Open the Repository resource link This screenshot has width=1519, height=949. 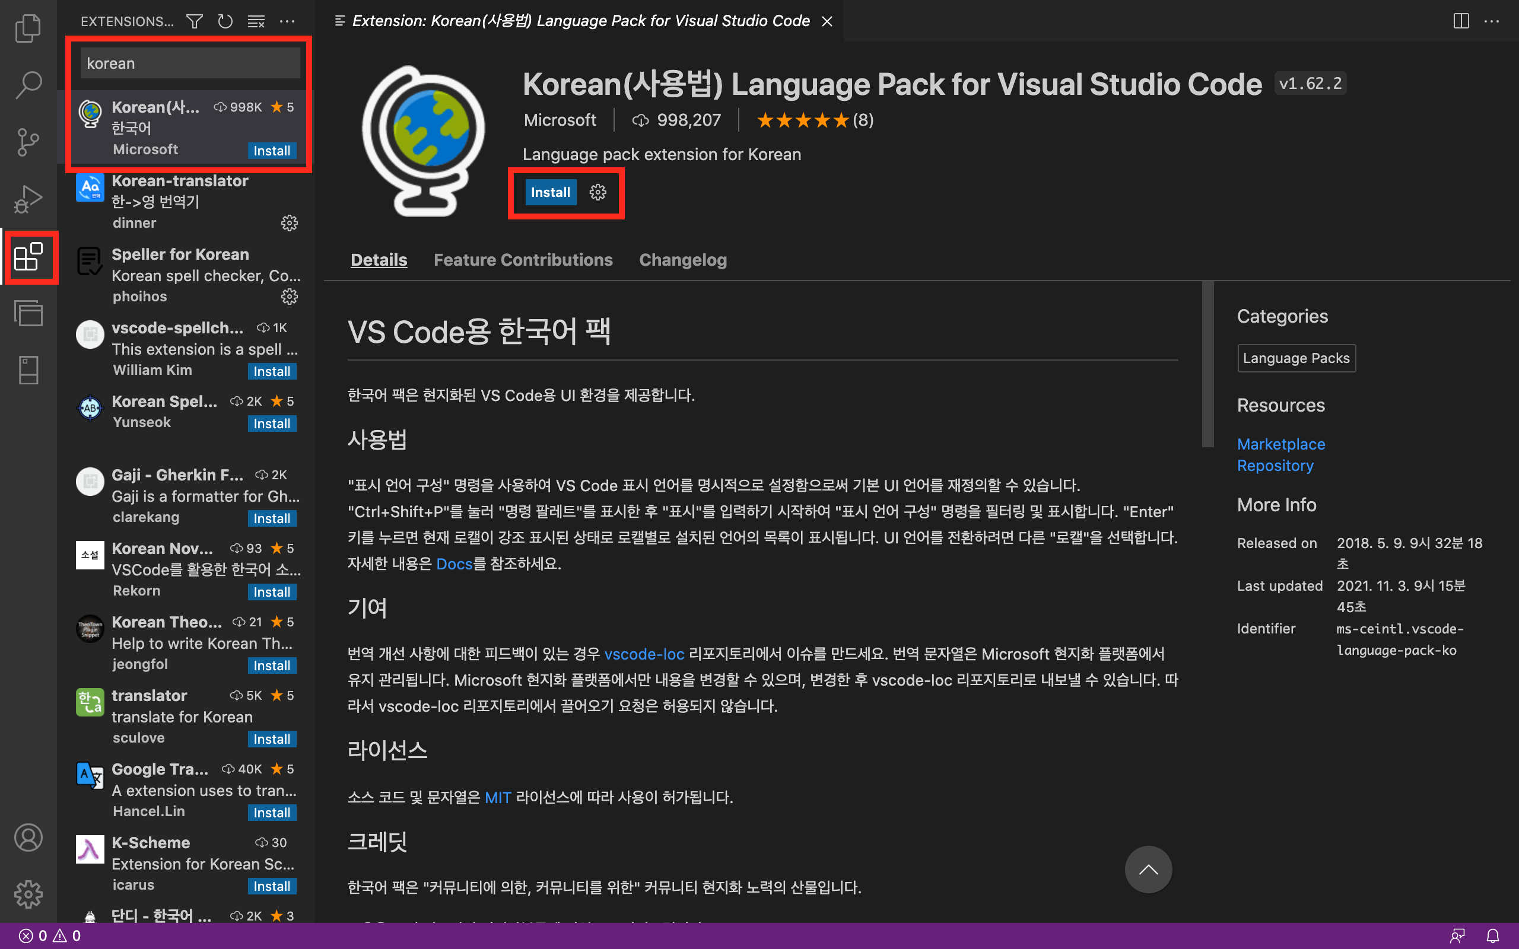[x=1275, y=465]
